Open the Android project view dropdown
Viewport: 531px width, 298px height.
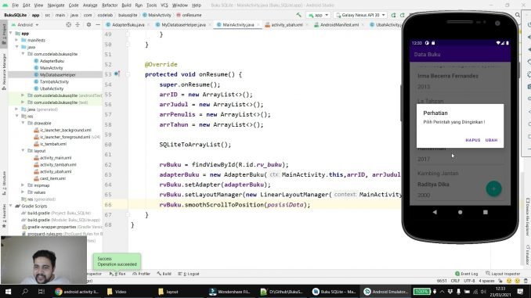pyautogui.click(x=25, y=25)
